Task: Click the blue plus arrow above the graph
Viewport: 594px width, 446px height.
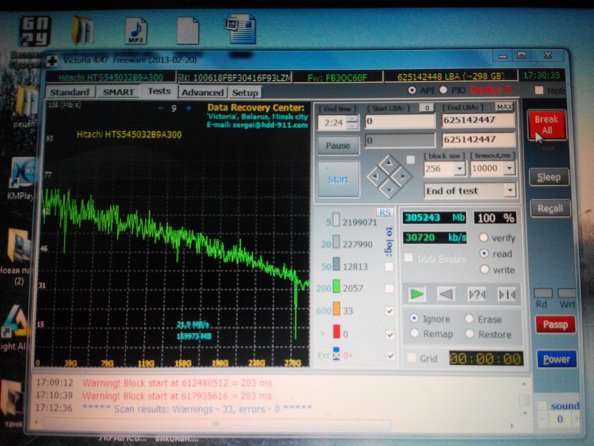Action: click(189, 108)
